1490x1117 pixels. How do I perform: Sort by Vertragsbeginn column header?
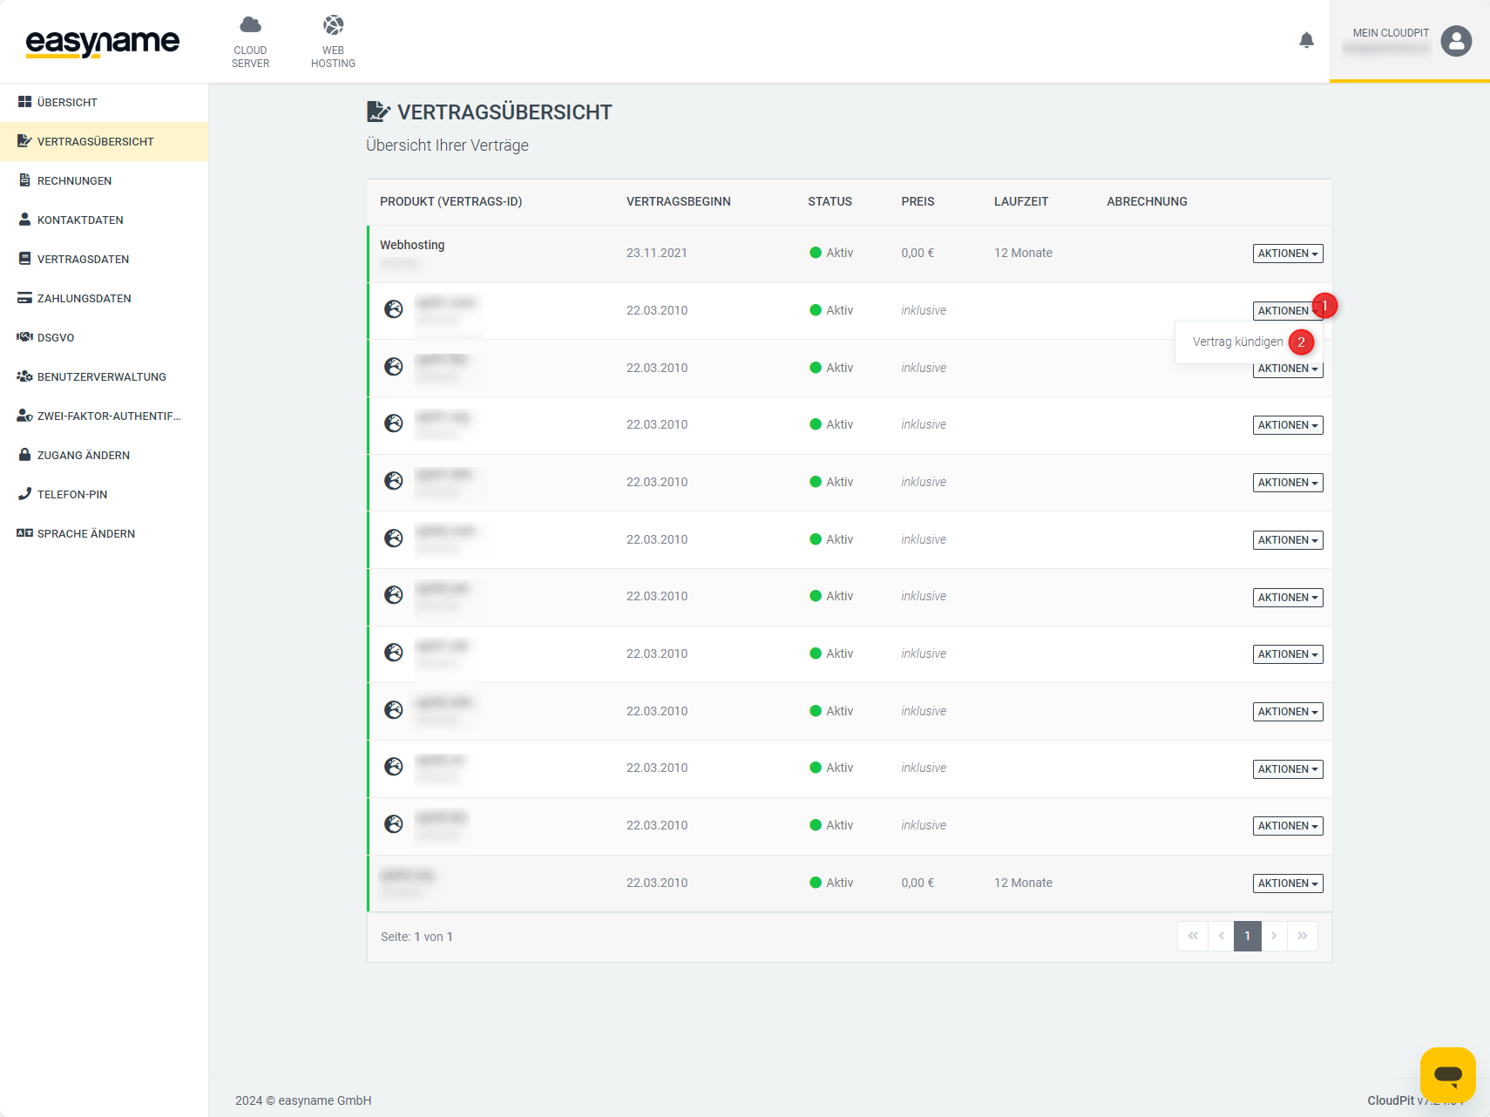tap(678, 201)
